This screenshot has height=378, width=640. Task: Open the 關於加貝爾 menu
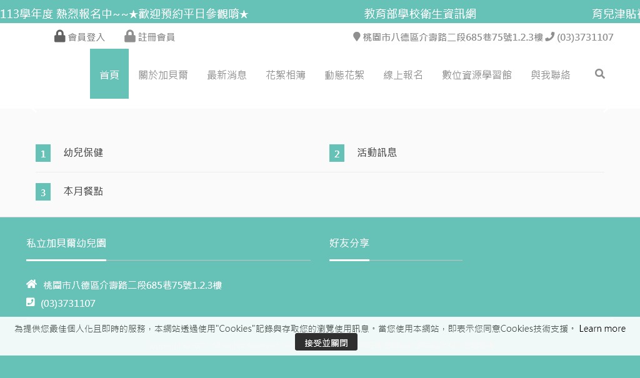pos(163,75)
